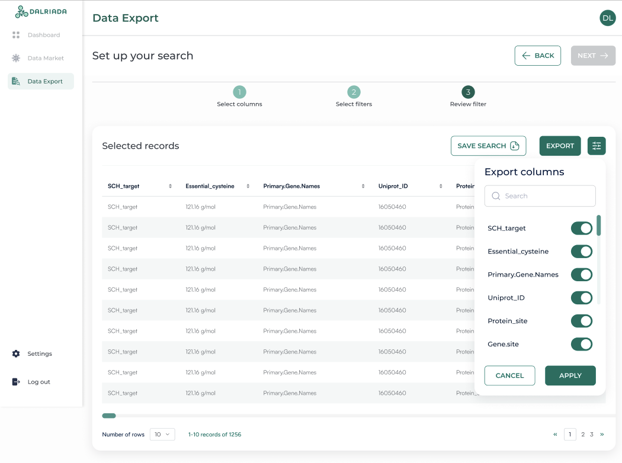Click Log out in the sidebar
The width and height of the screenshot is (622, 463).
31,382
